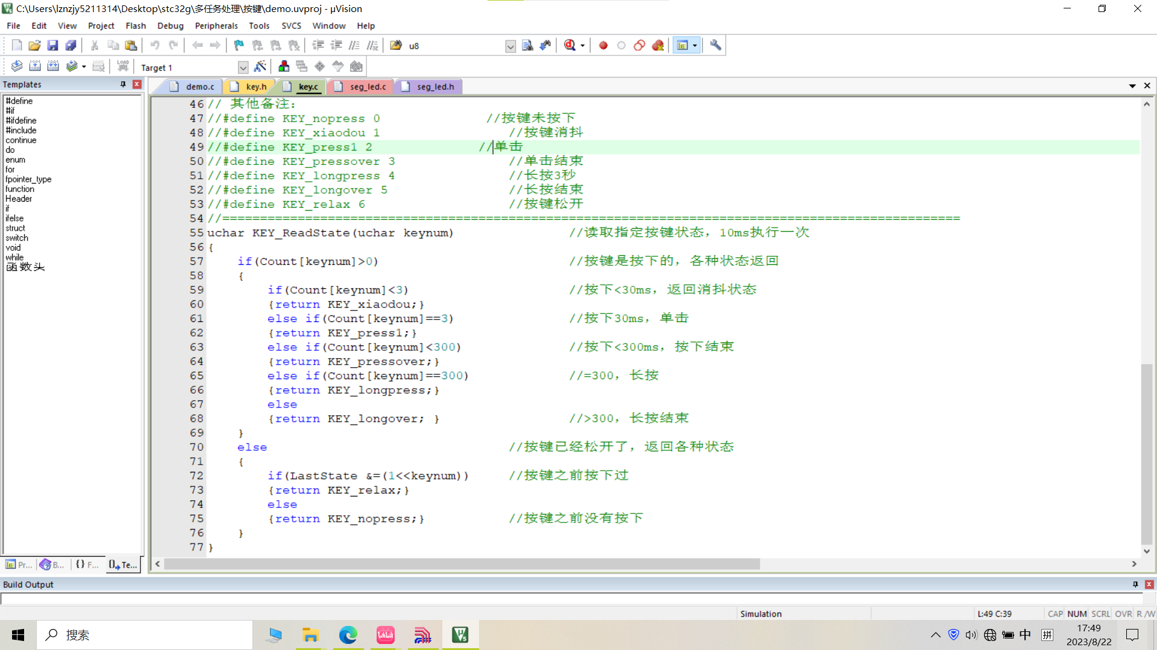Viewport: 1157px width, 650px height.
Task: Insert the #define template
Action: coord(19,101)
